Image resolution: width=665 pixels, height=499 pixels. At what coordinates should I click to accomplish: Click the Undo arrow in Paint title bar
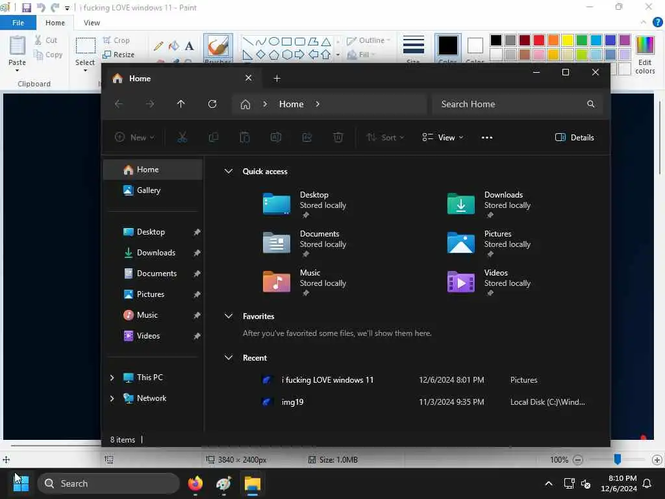[x=41, y=8]
